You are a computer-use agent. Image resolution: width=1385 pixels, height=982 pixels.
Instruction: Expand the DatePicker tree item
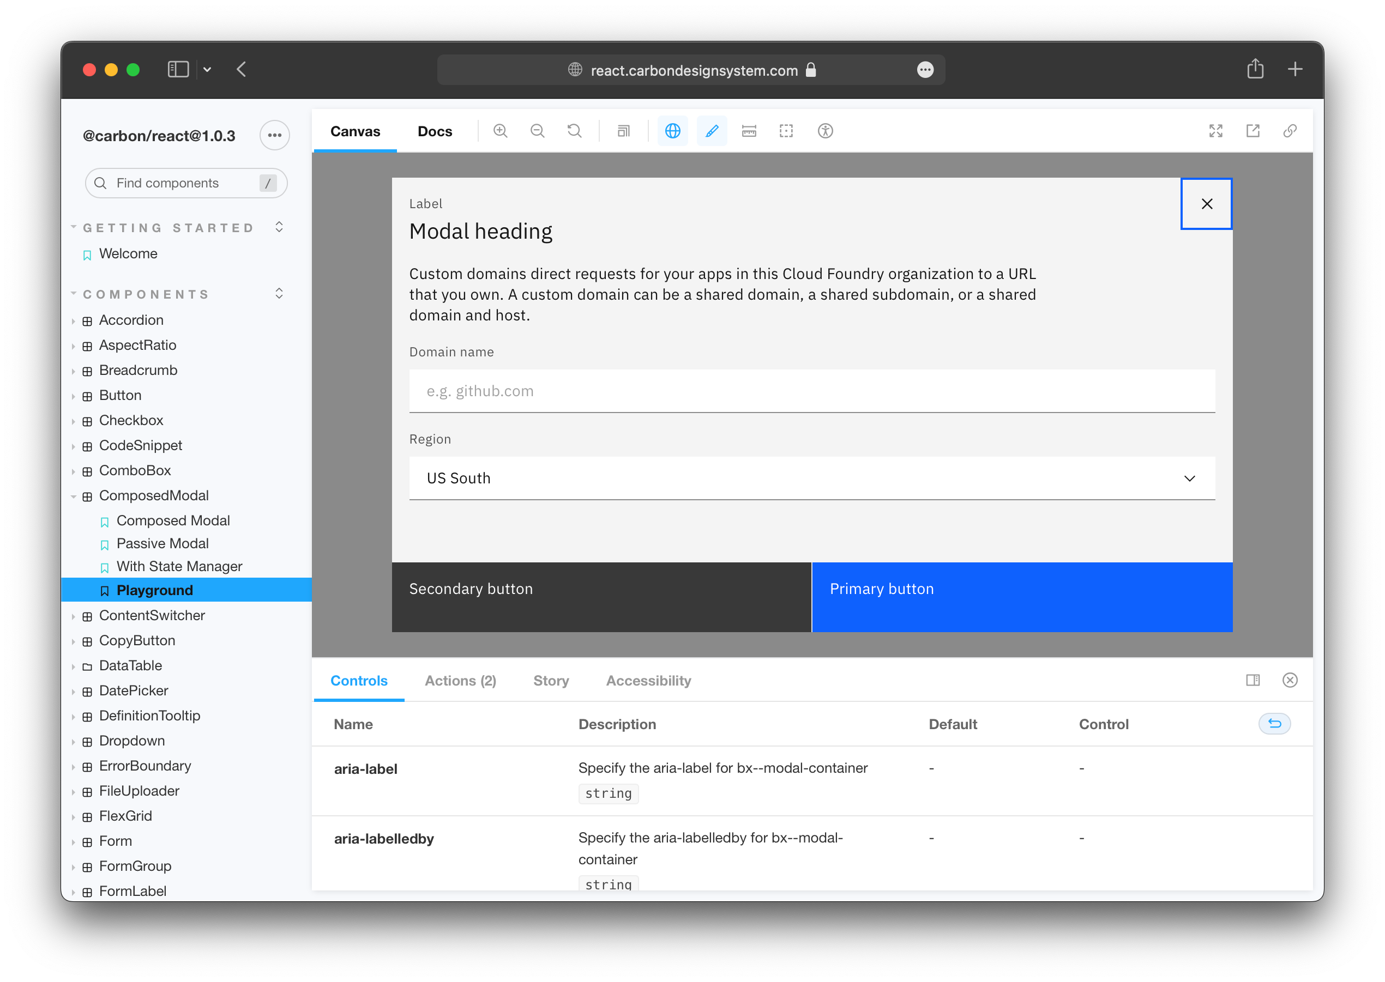tap(133, 690)
